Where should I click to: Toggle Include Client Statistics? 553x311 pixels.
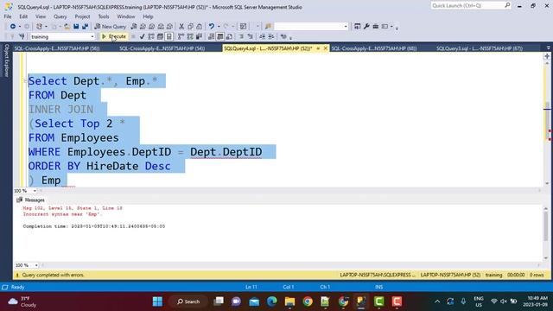coord(199,36)
